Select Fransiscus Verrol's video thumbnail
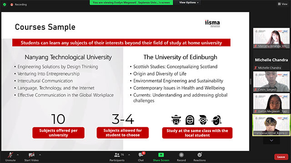The width and height of the screenshot is (291, 163). tap(271, 125)
